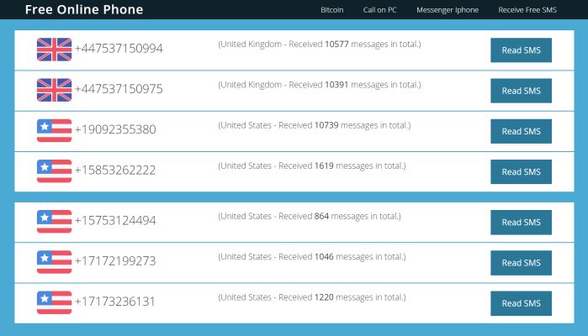Click the UK flag beside +447537150994

pos(54,50)
